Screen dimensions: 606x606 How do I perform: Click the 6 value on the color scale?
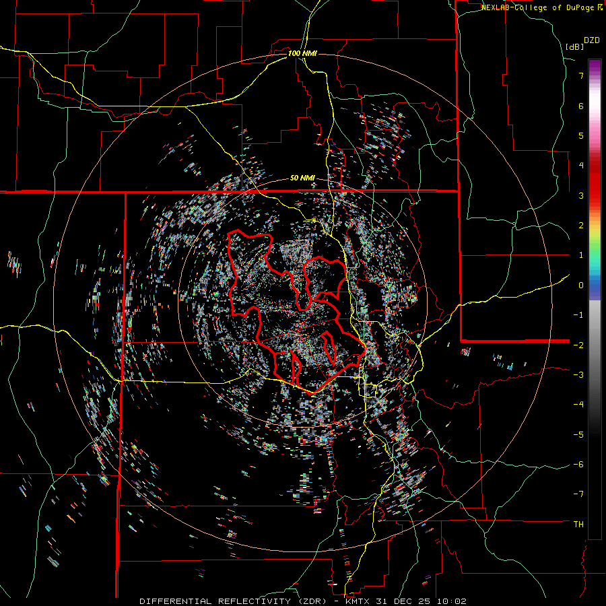click(x=581, y=106)
